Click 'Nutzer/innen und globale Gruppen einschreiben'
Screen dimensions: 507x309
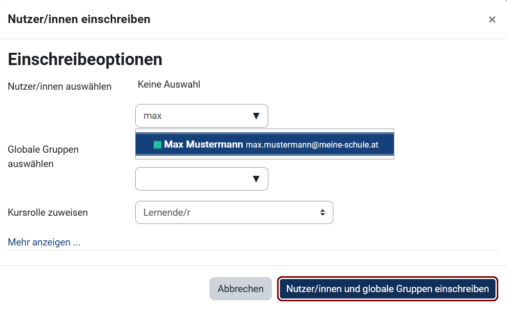pos(387,289)
